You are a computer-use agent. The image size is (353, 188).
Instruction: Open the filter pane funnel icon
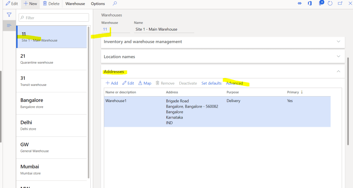[x=9, y=15]
